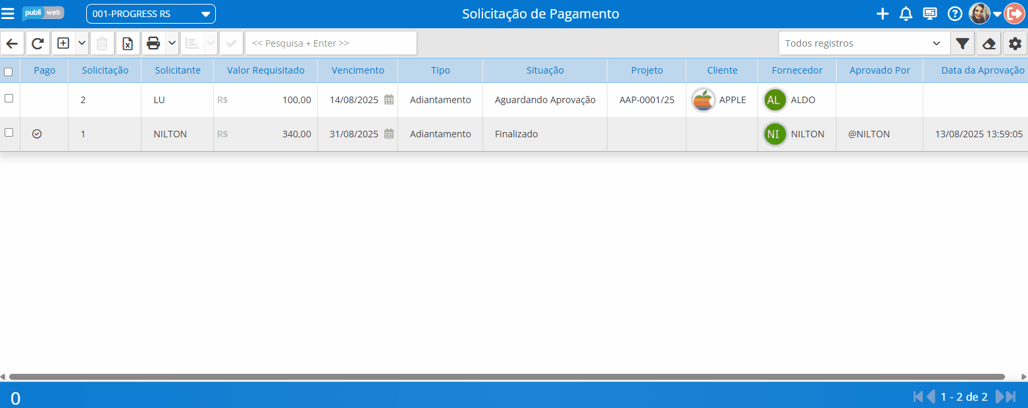Click the printer icon
Image resolution: width=1028 pixels, height=408 pixels.
153,43
